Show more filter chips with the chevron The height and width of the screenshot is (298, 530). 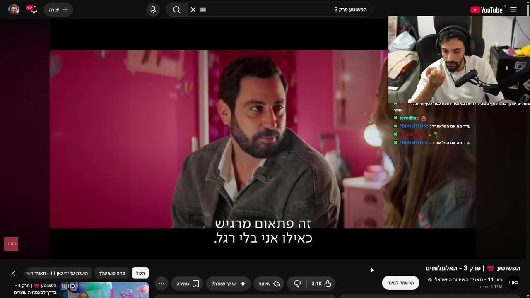click(14, 273)
